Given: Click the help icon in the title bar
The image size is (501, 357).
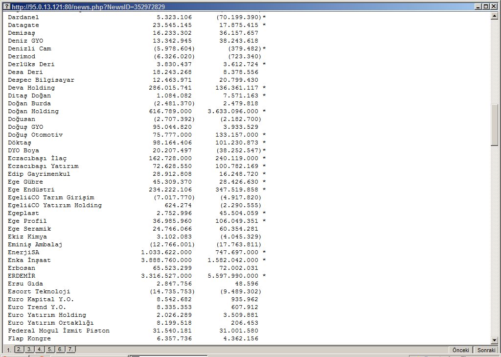Looking at the screenshot, I should (7, 6).
